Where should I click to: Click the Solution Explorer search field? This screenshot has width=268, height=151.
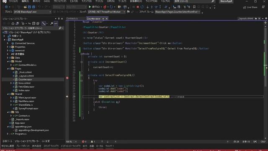[33, 28]
